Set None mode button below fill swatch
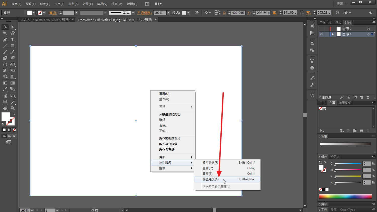Screen dimensions: 377x212 pos(14,130)
